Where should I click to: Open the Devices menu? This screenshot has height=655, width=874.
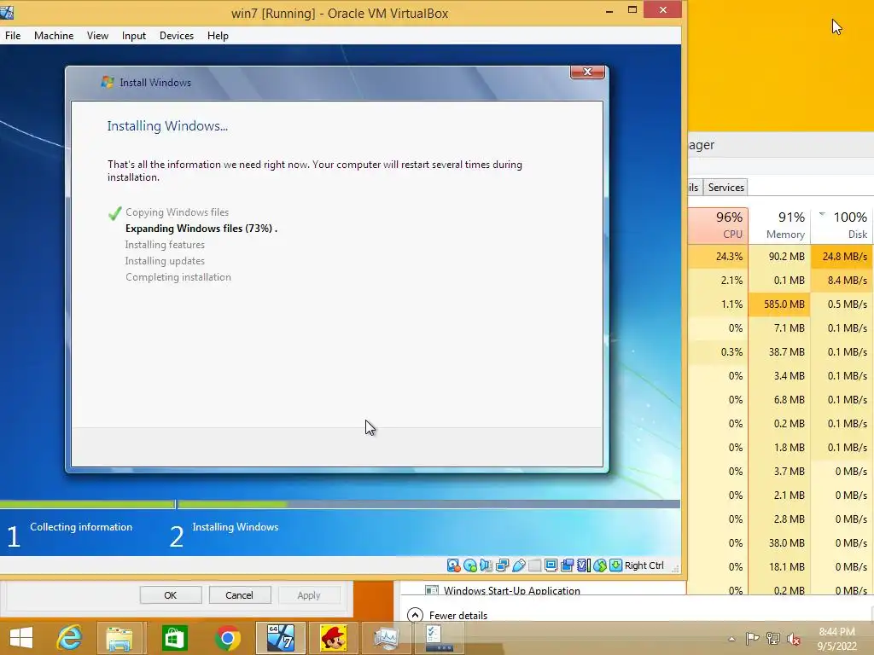tap(177, 36)
